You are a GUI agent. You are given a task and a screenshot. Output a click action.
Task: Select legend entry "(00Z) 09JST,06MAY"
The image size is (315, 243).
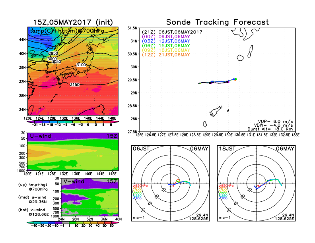pyautogui.click(x=166, y=37)
